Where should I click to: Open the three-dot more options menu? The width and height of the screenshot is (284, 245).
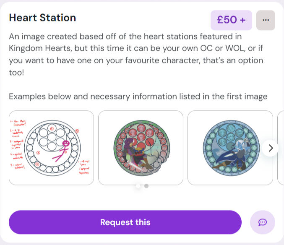tap(265, 20)
